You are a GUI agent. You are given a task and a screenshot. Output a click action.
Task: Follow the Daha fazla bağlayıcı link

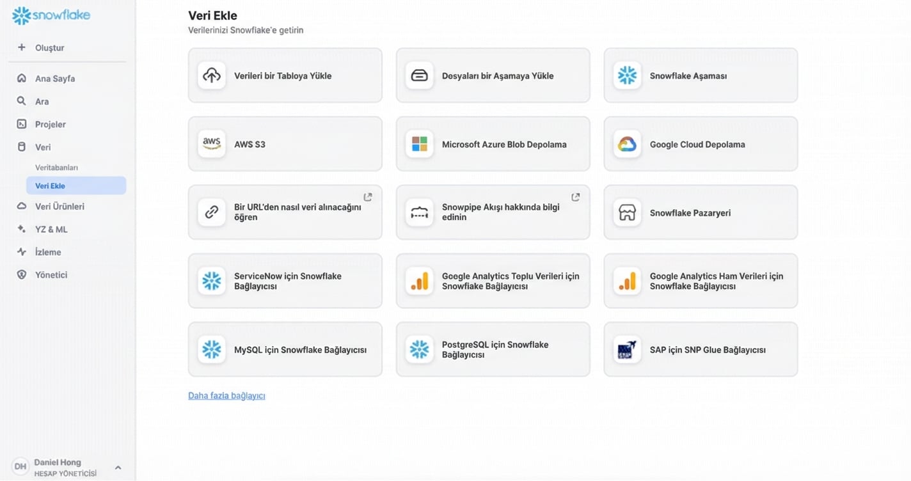(x=226, y=396)
